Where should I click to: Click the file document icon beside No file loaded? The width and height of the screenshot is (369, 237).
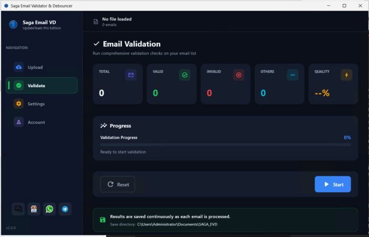pyautogui.click(x=96, y=22)
